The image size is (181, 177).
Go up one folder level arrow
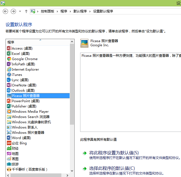coord(26,11)
